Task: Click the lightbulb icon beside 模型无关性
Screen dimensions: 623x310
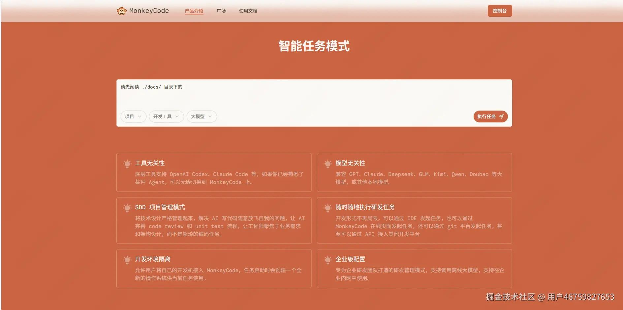Action: (328, 164)
